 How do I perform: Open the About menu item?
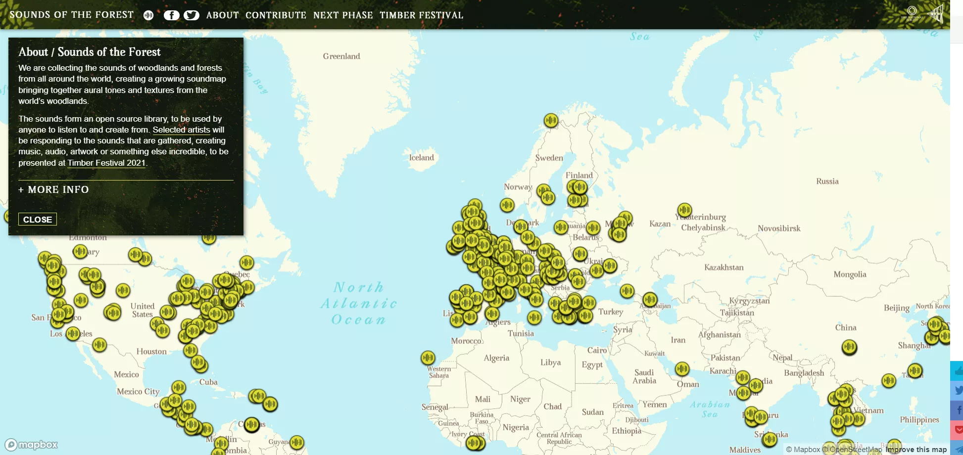223,15
